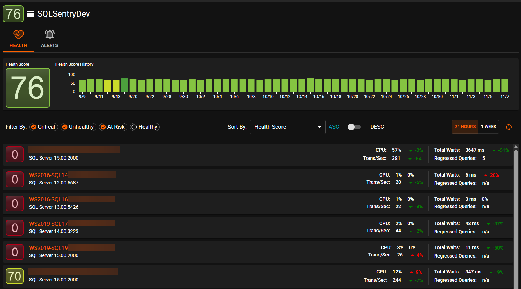
Task: Open the Sort By Health Score dropdown
Action: [287, 127]
